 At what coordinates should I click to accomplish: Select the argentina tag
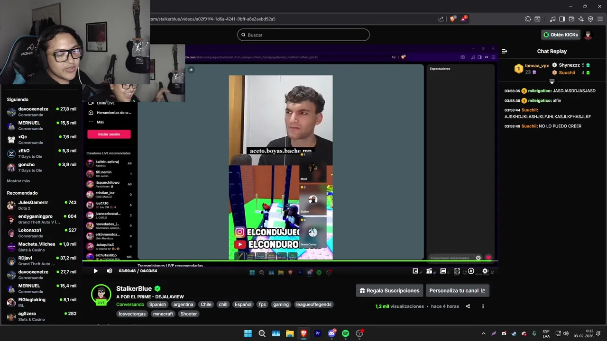pyautogui.click(x=183, y=305)
